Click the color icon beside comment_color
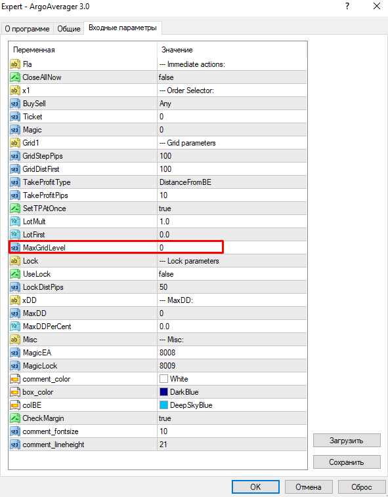 (14, 379)
